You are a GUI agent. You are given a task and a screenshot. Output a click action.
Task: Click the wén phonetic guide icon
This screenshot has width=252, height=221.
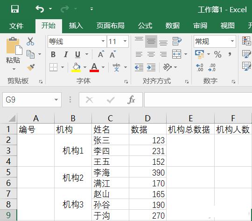116,67
